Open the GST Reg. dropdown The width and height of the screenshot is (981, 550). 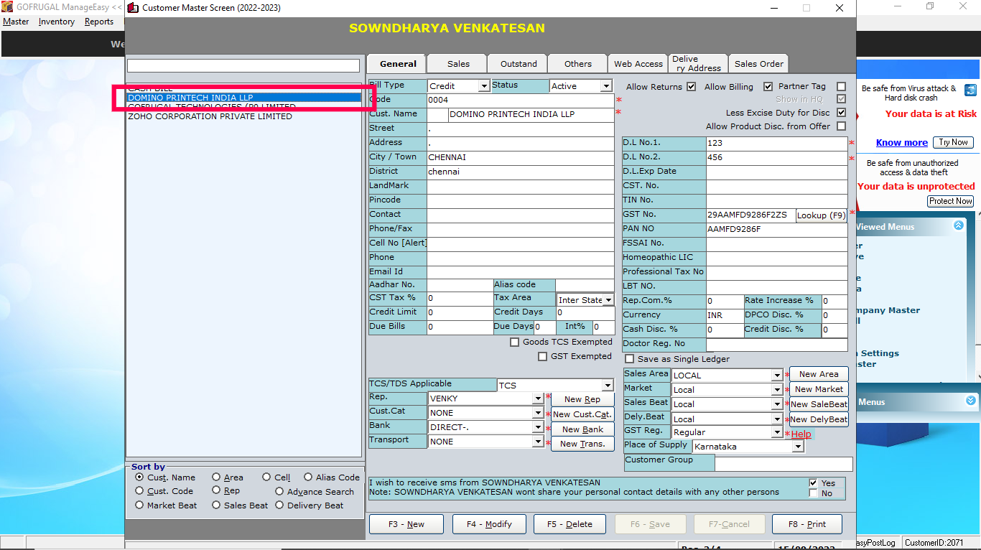(x=776, y=433)
